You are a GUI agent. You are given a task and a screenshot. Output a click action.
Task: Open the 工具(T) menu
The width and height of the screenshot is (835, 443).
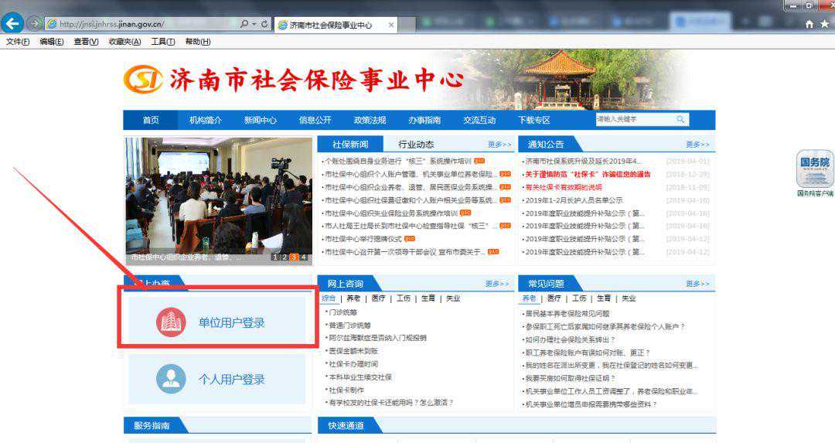pos(162,42)
